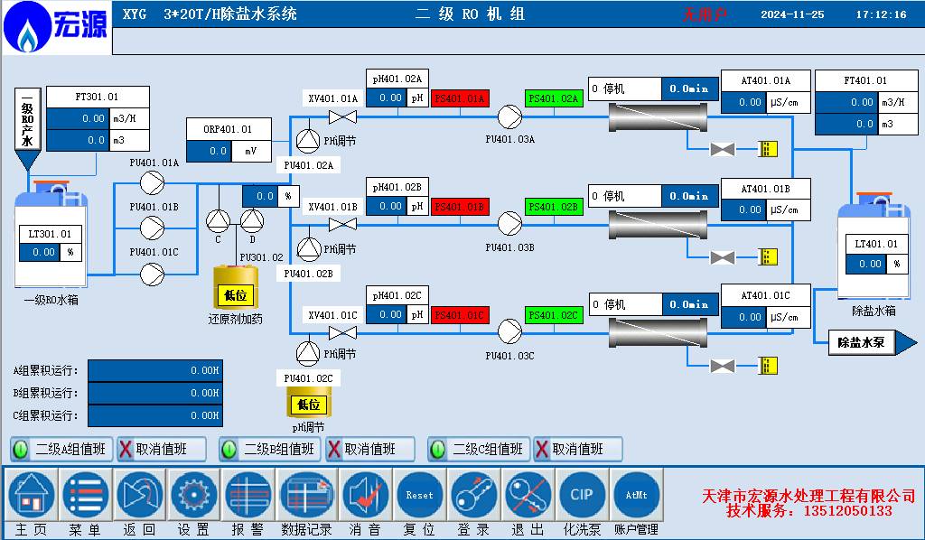Screen dimensions: 925x540
Task: Click the 一级RO产水 inlet arrow
Action: point(27,130)
